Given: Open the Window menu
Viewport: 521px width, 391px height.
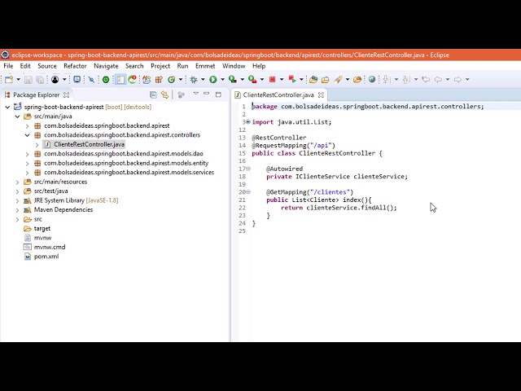Looking at the screenshot, I should [234, 66].
